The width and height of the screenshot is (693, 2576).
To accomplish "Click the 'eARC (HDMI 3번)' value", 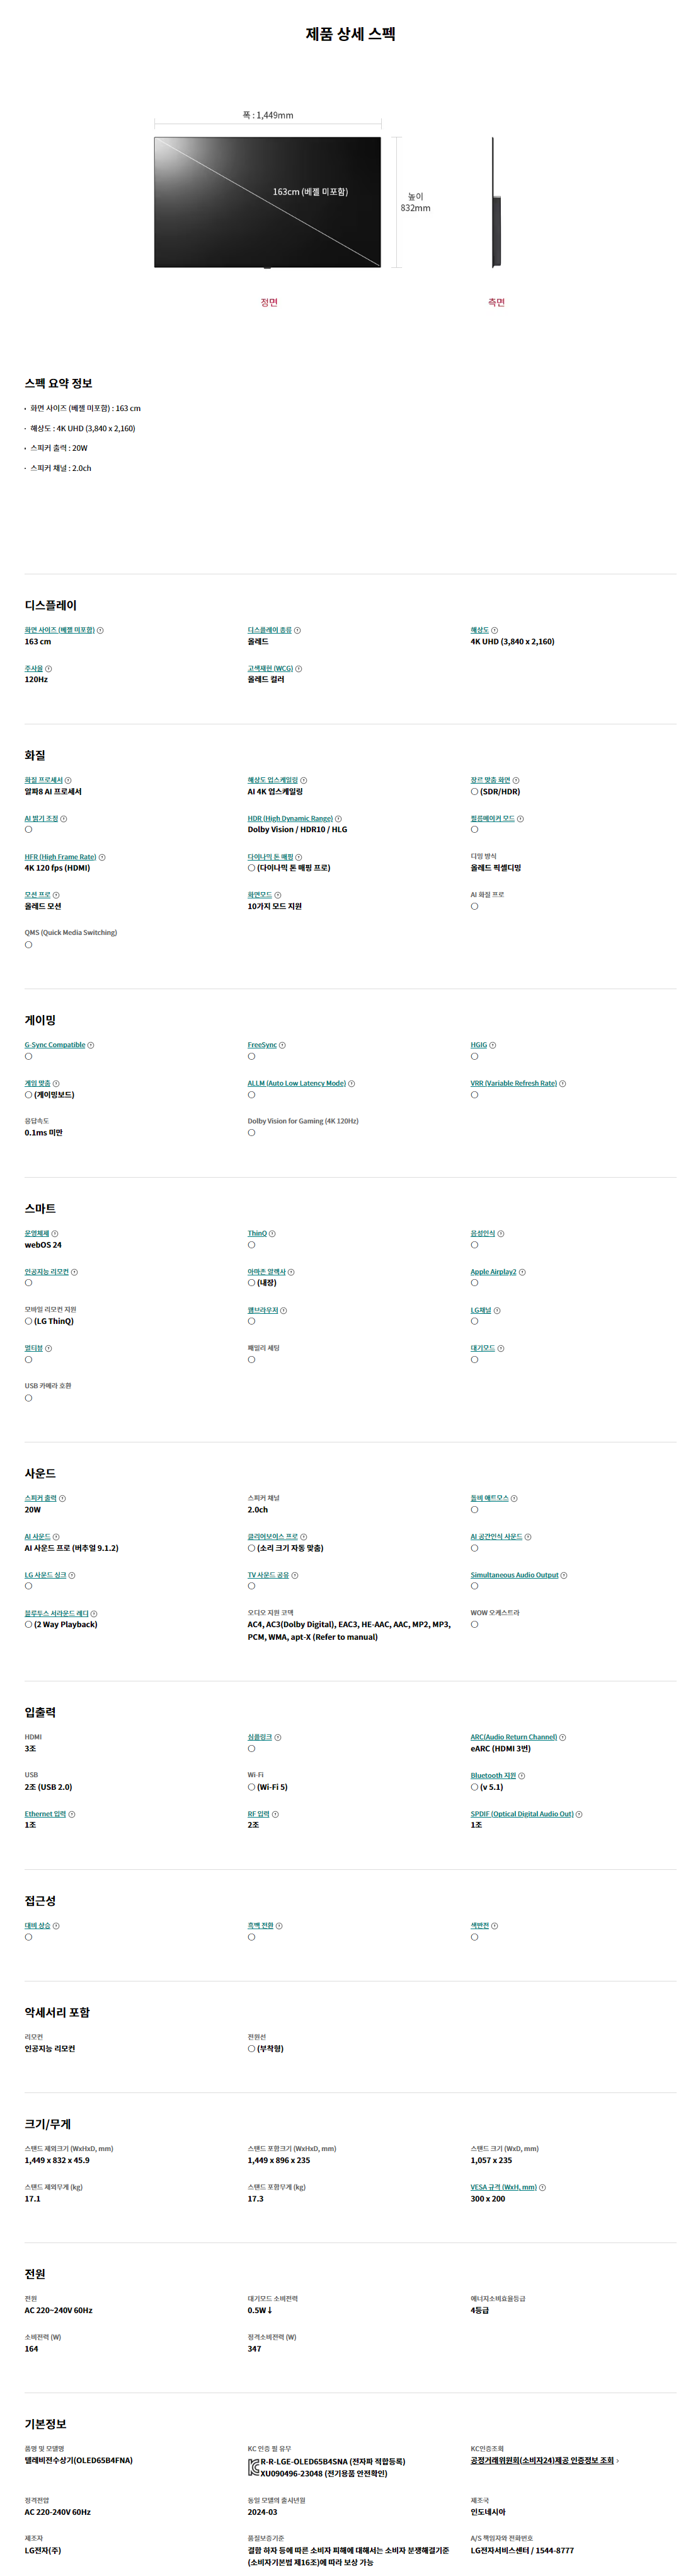I will (501, 1749).
